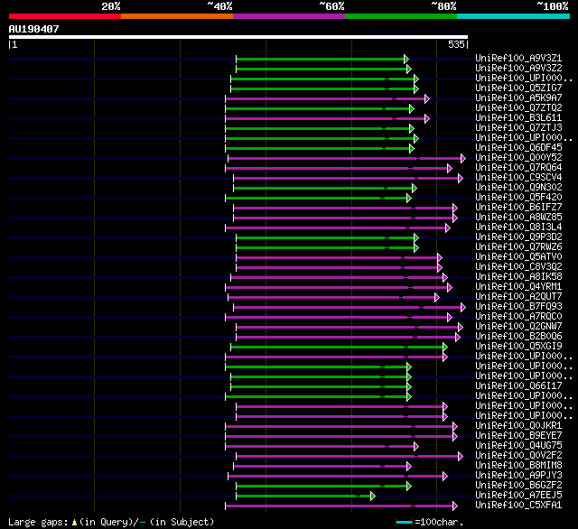Select the UniRef100_Q4UG75 label

pos(518,446)
